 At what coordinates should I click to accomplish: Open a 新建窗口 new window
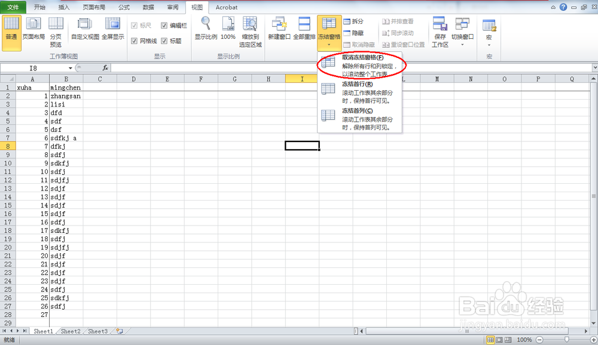279,29
